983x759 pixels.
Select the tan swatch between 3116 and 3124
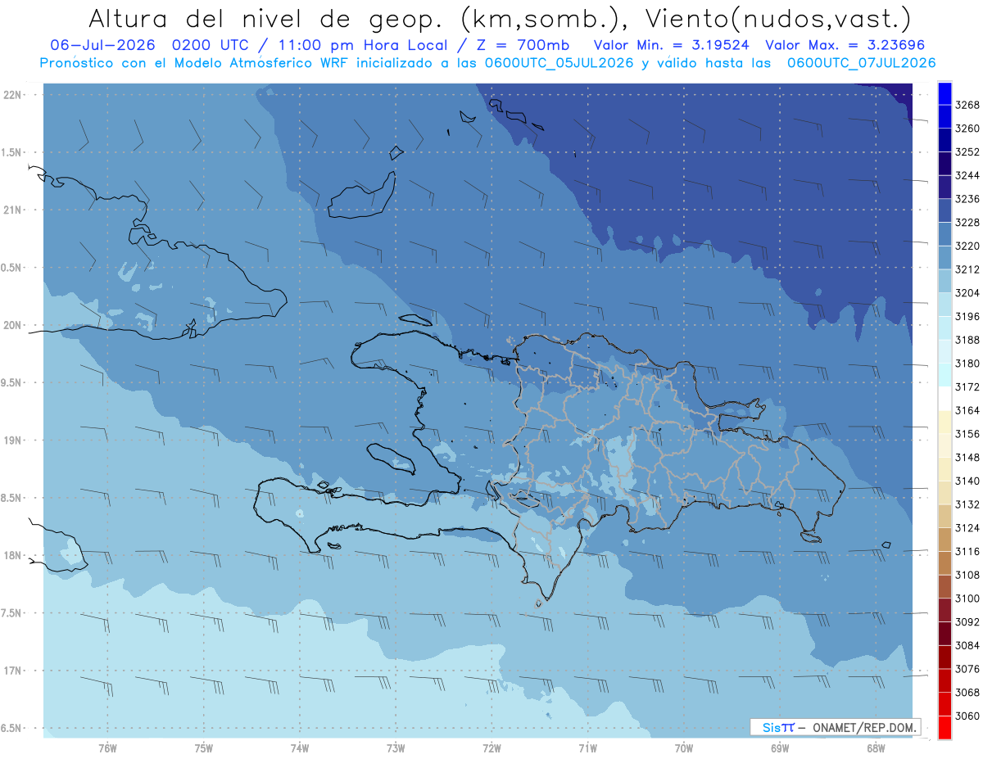[x=944, y=540]
